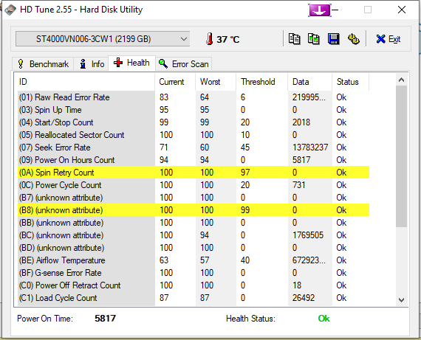This screenshot has width=421, height=340.
Task: Click the scroll up arrow of the list
Action: tap(401, 80)
